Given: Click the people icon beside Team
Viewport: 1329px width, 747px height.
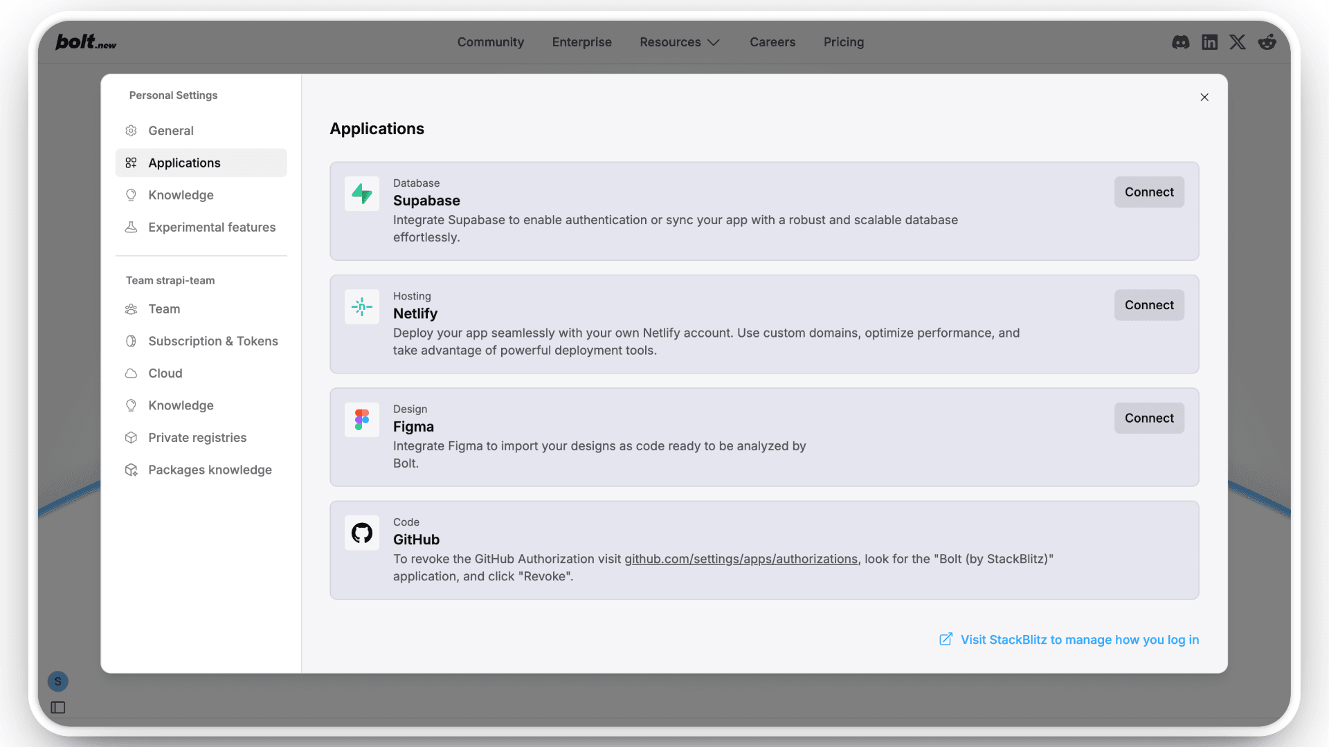Looking at the screenshot, I should pyautogui.click(x=131, y=309).
